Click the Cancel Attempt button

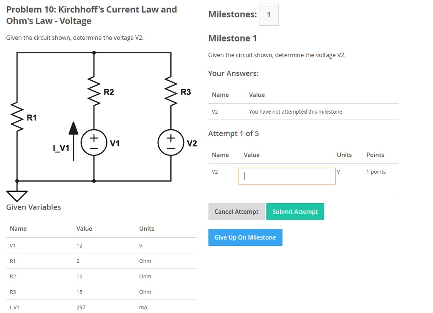[x=236, y=212]
